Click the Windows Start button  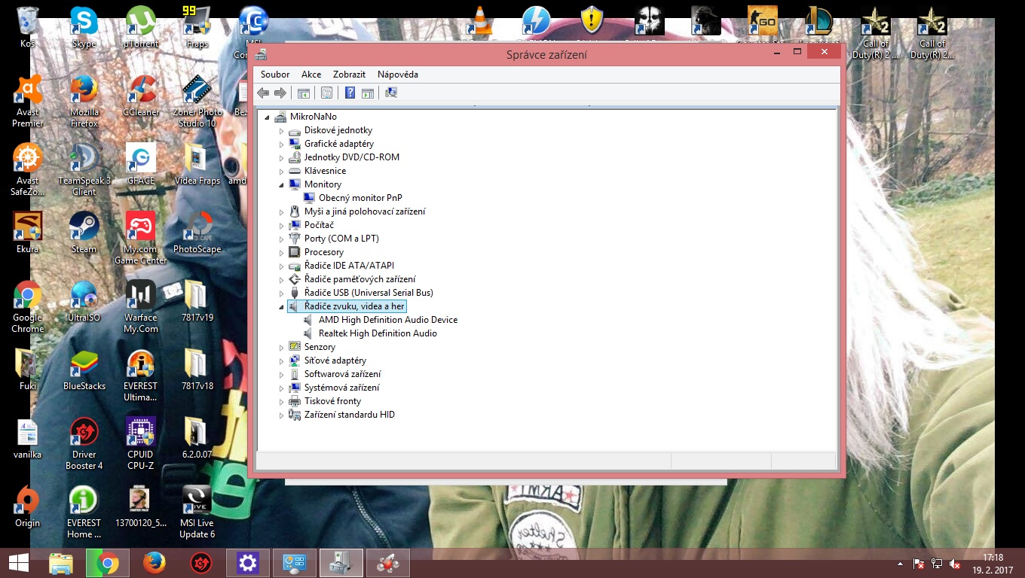pyautogui.click(x=19, y=562)
